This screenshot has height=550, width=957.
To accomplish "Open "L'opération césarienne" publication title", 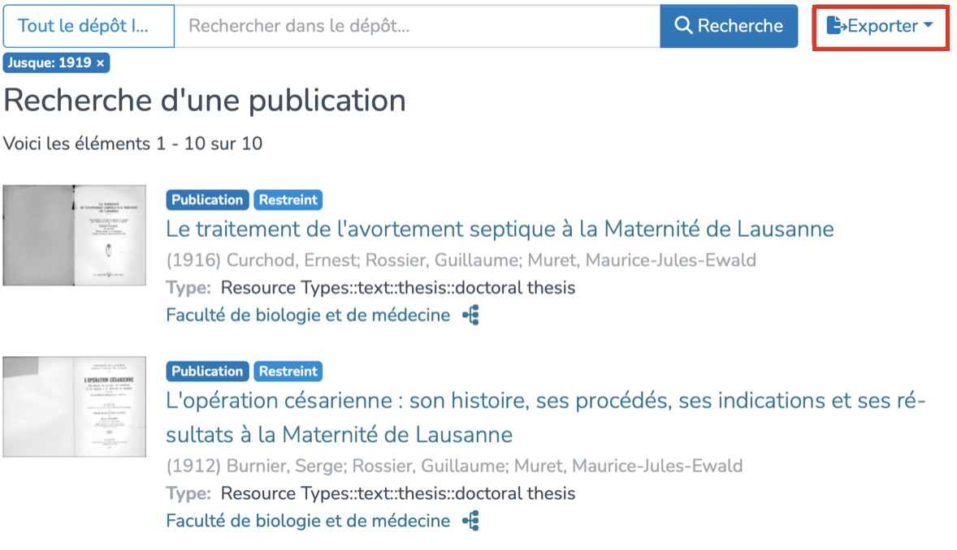I will coord(545,401).
